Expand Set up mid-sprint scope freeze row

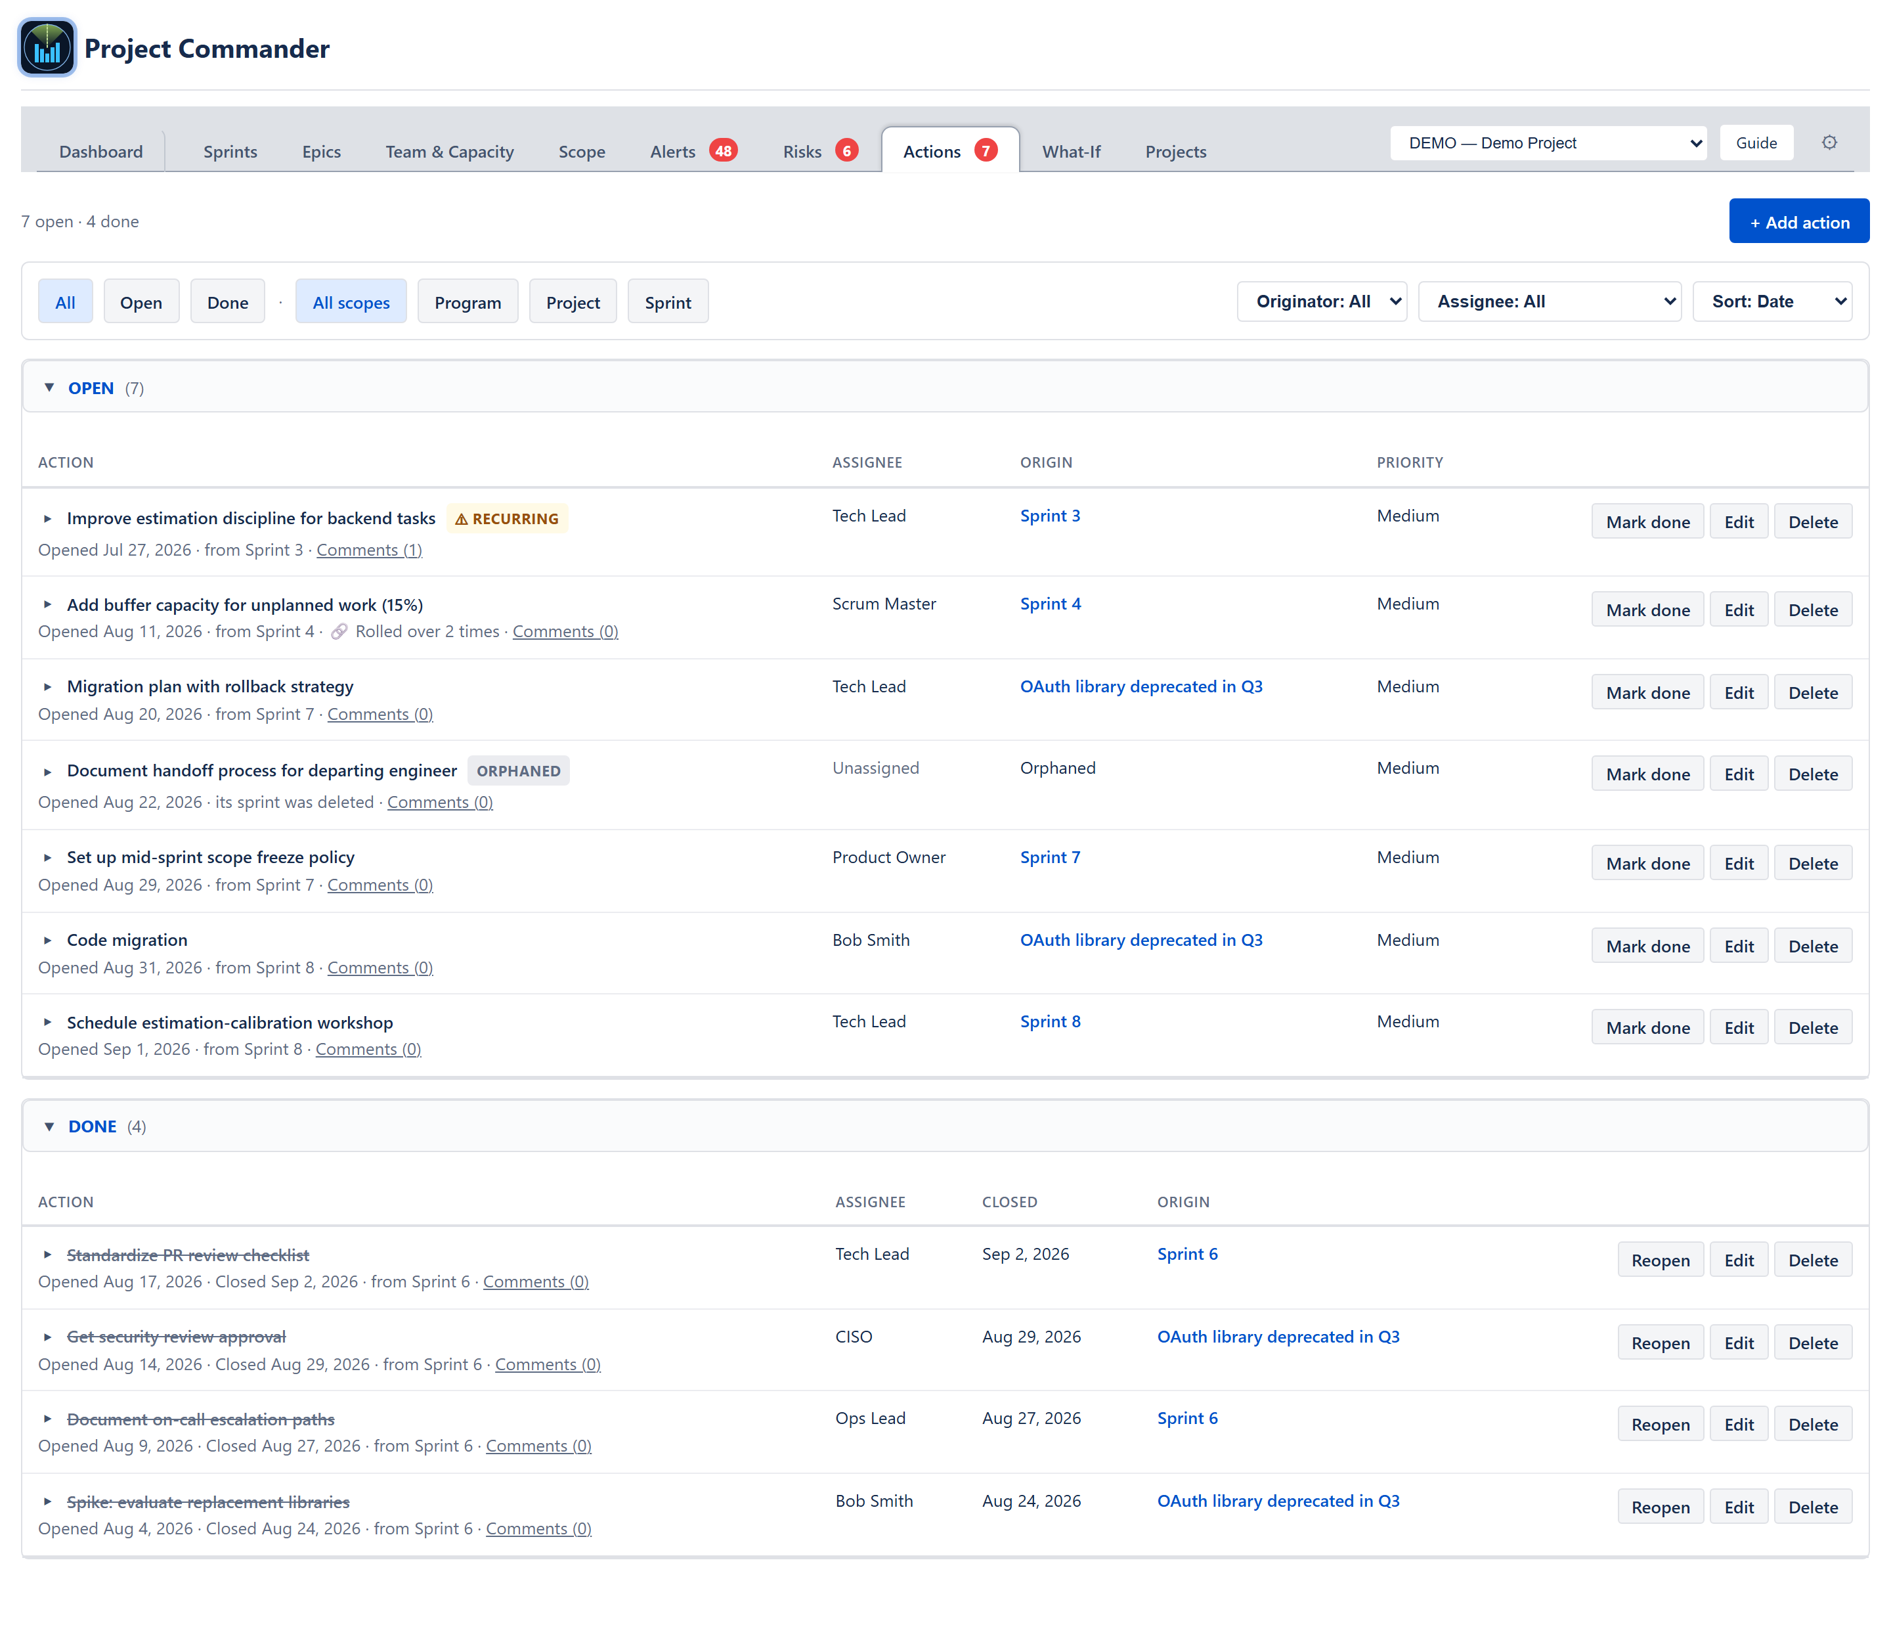click(47, 857)
